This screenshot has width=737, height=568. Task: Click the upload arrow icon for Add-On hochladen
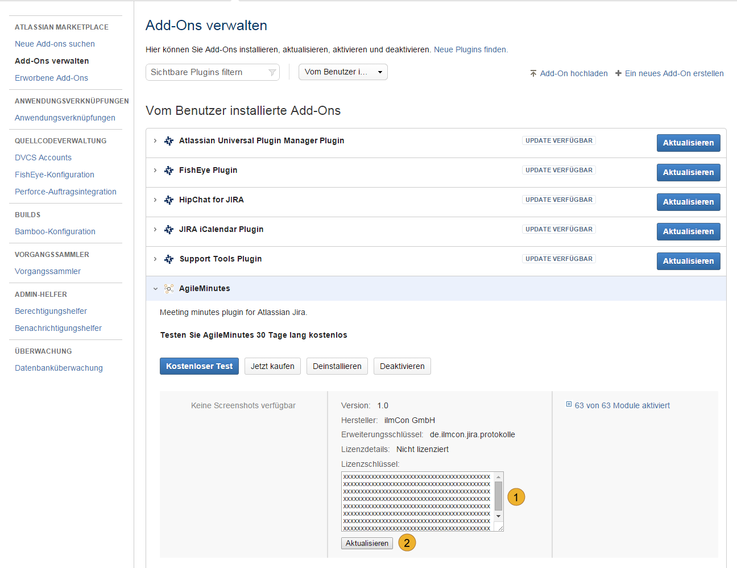click(533, 73)
